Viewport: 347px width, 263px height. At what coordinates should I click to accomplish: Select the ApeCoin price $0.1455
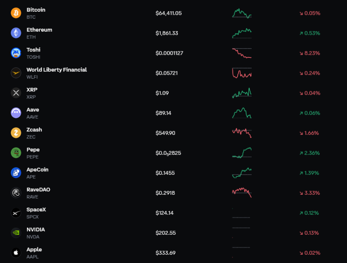coord(165,173)
